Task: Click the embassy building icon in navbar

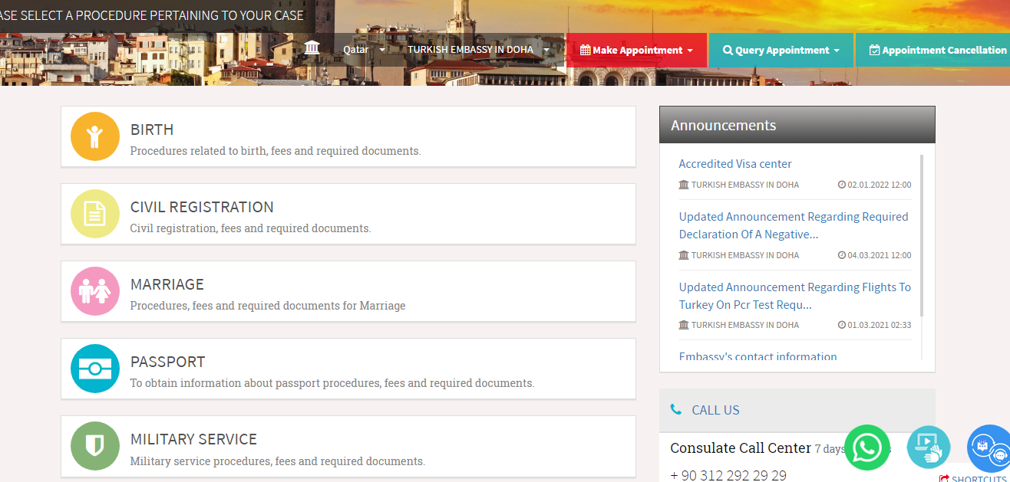Action: 312,49
